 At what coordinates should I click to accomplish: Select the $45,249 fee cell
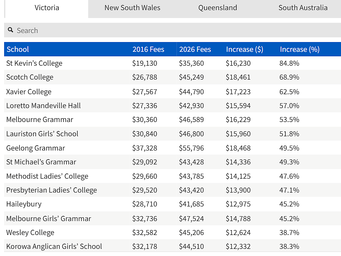pyautogui.click(x=192, y=77)
